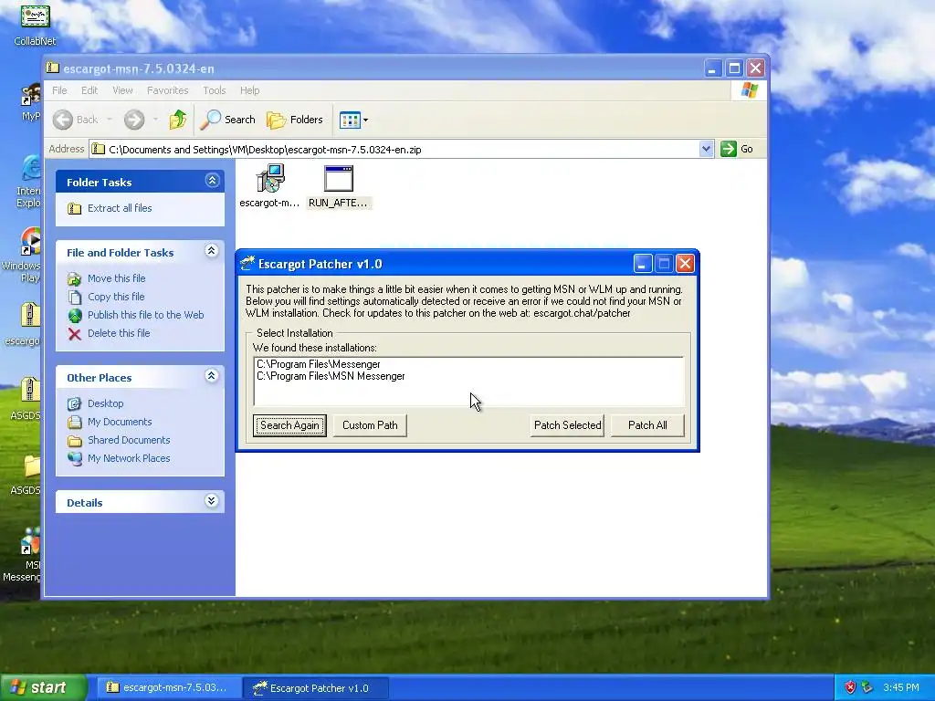Click Move this file link

click(x=116, y=278)
